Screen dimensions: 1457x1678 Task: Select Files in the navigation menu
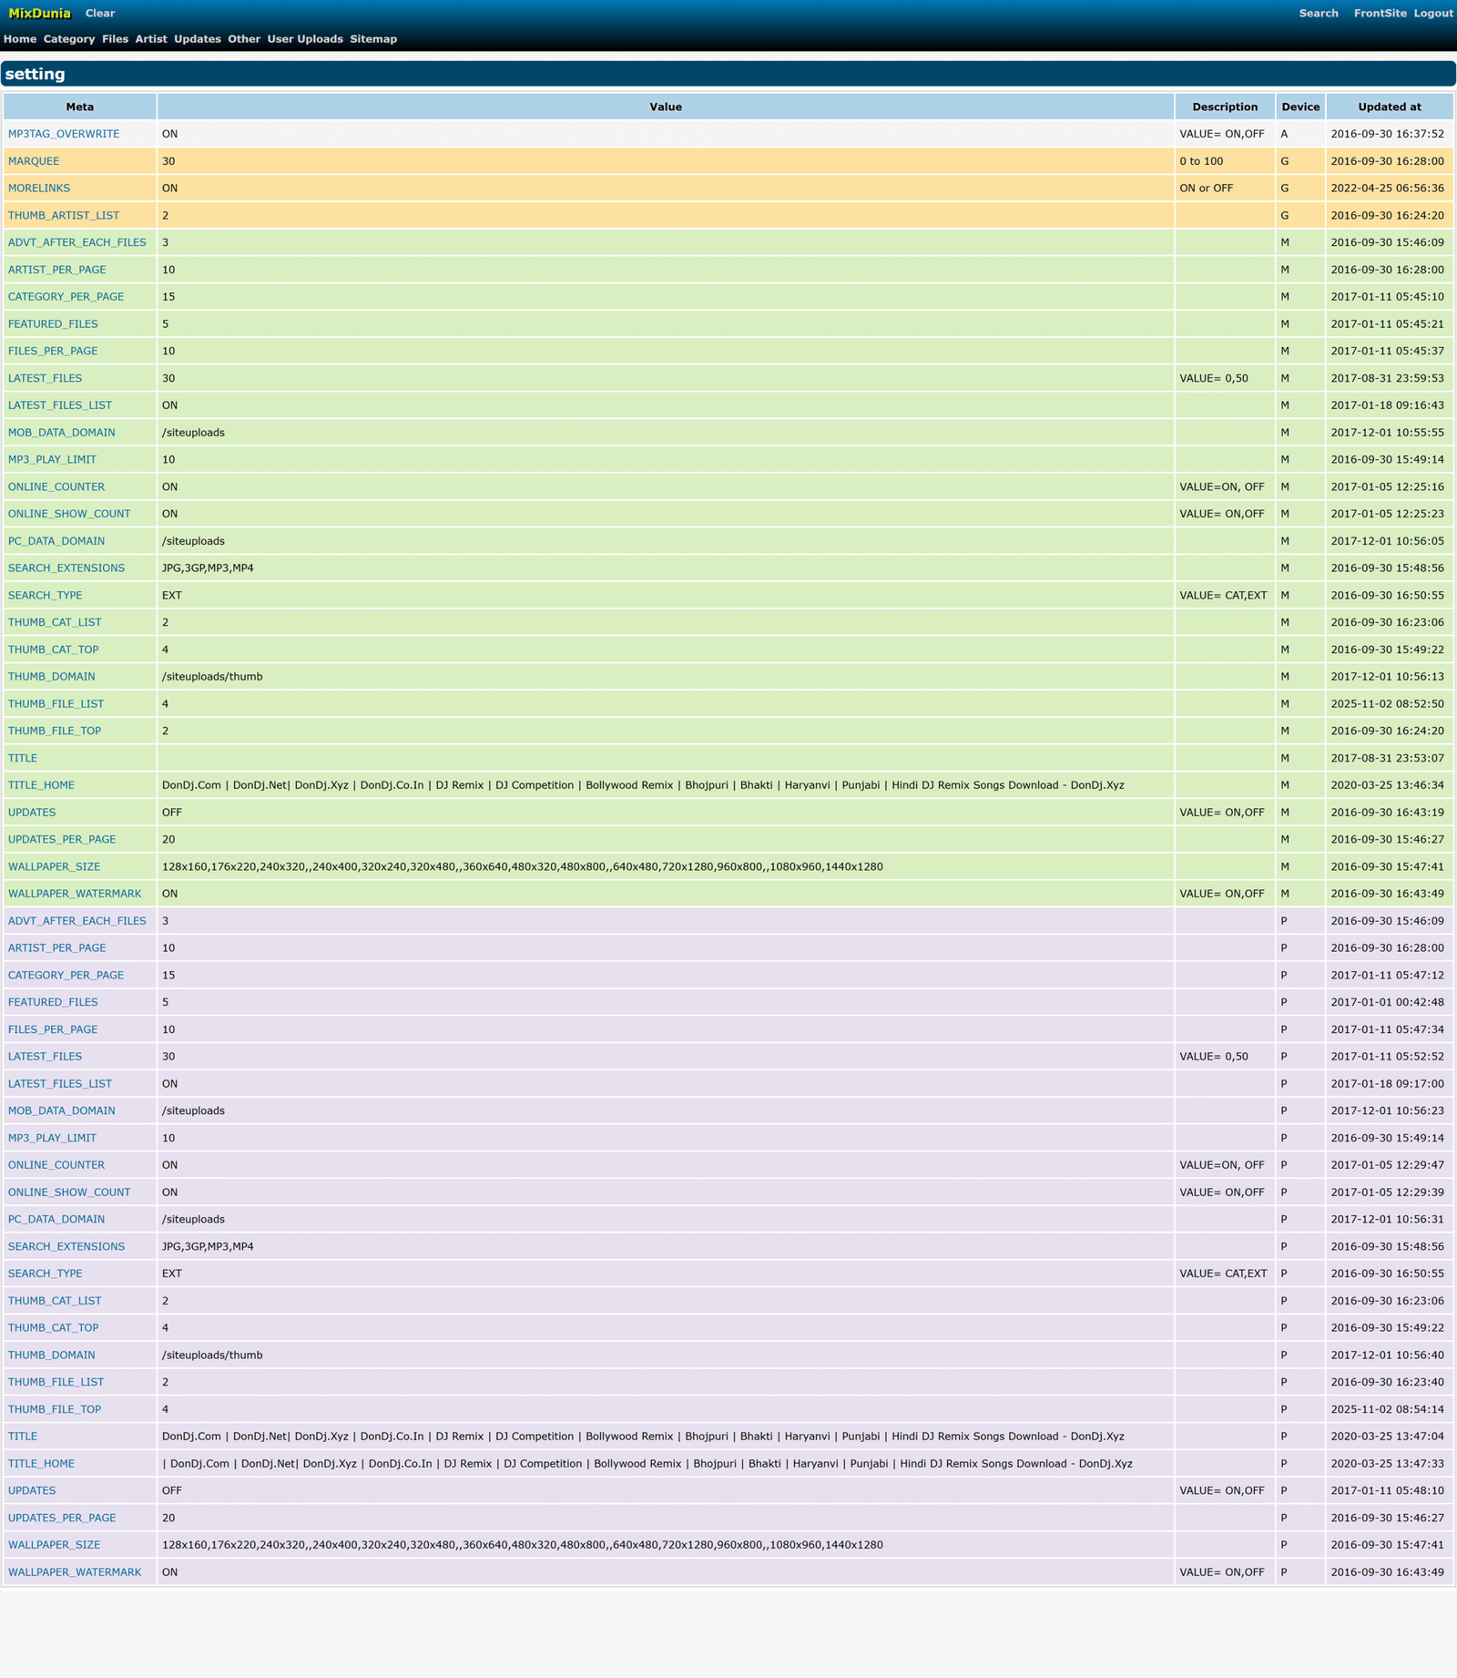click(115, 39)
